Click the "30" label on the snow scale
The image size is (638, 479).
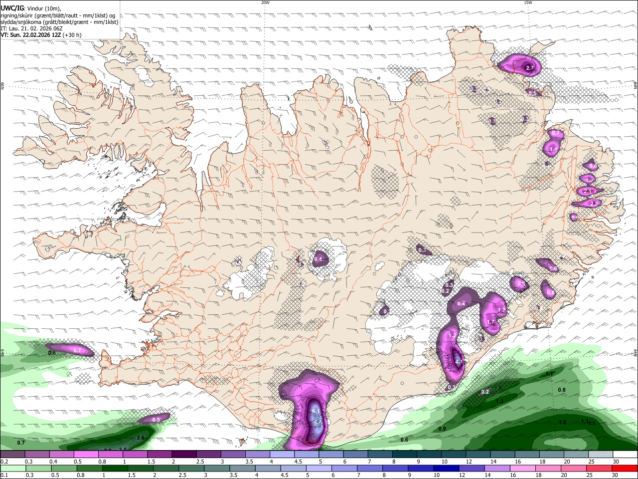(616, 462)
